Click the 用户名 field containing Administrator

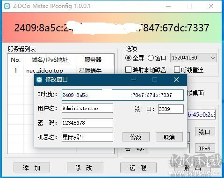click(x=87, y=108)
